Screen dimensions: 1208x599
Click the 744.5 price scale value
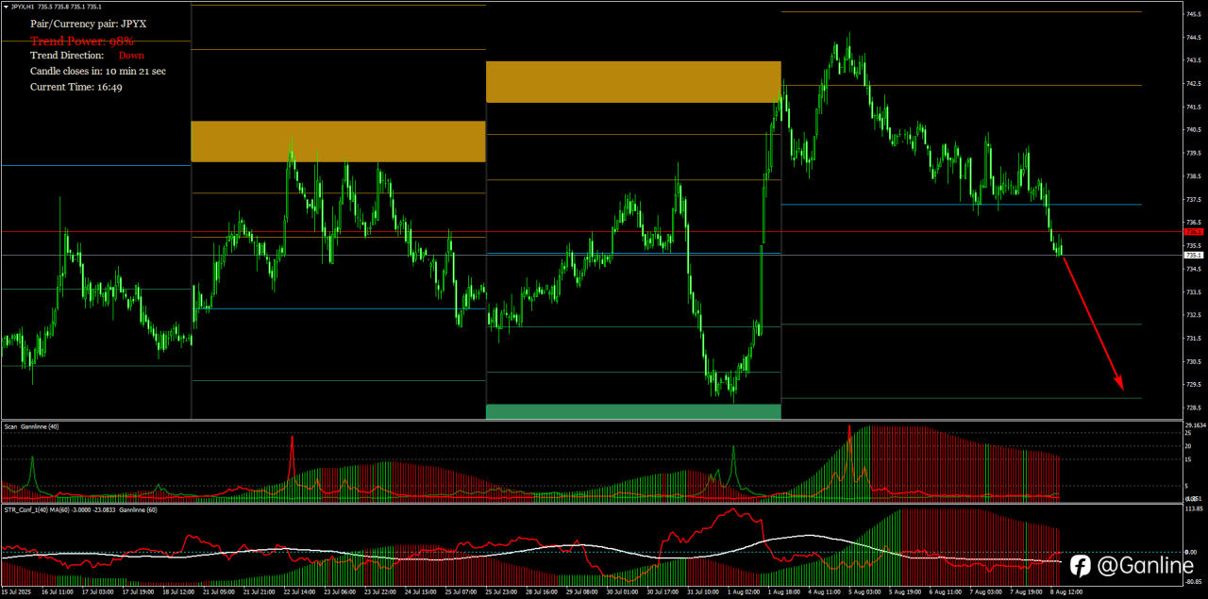click(1193, 38)
